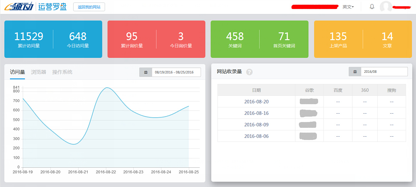Screen dimensions: 416x187
Task: Click the calendar icon in the 网站收录量 panel
Action: click(355, 71)
